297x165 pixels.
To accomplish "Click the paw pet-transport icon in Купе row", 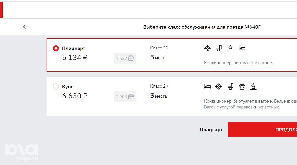I will (242, 87).
